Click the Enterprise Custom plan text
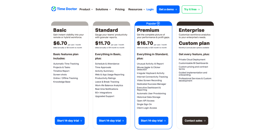This screenshot has height=132, width=265. click(x=194, y=43)
